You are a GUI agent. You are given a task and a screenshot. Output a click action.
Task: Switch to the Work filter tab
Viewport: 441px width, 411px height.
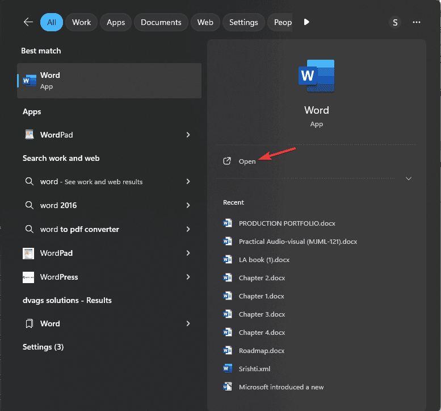pos(81,22)
